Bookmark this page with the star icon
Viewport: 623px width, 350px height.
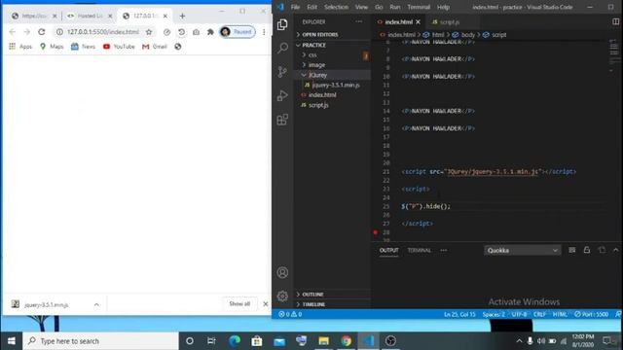coord(149,32)
